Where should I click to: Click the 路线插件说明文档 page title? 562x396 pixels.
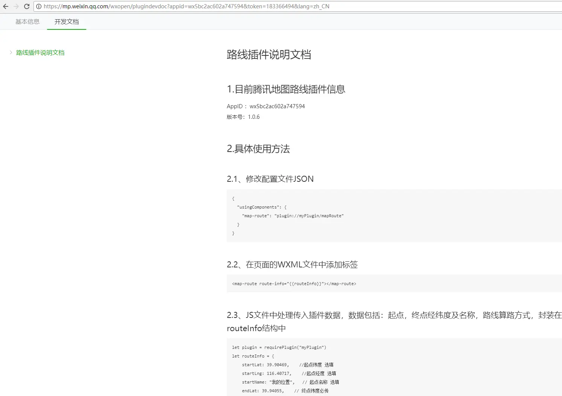point(269,55)
